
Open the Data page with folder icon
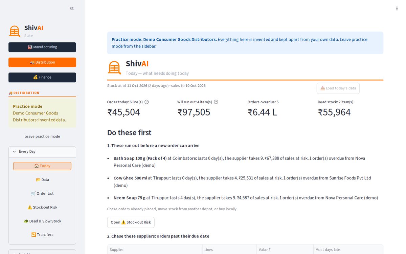click(x=42, y=179)
